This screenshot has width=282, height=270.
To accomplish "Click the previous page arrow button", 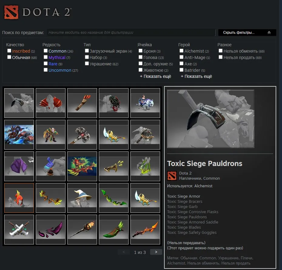I will coord(124,252).
